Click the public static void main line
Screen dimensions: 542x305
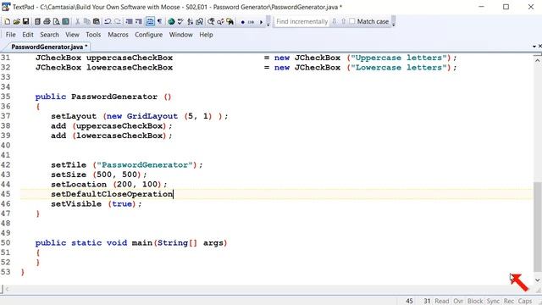pyautogui.click(x=131, y=243)
